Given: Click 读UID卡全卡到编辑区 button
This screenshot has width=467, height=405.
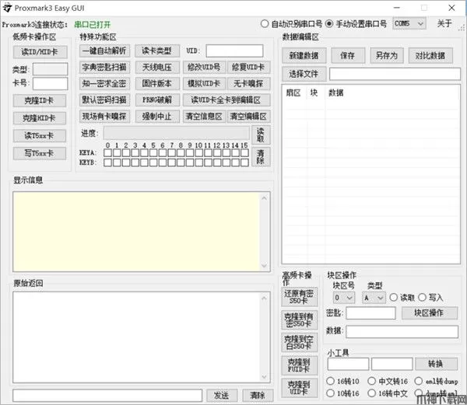Looking at the screenshot, I should pyautogui.click(x=226, y=100).
